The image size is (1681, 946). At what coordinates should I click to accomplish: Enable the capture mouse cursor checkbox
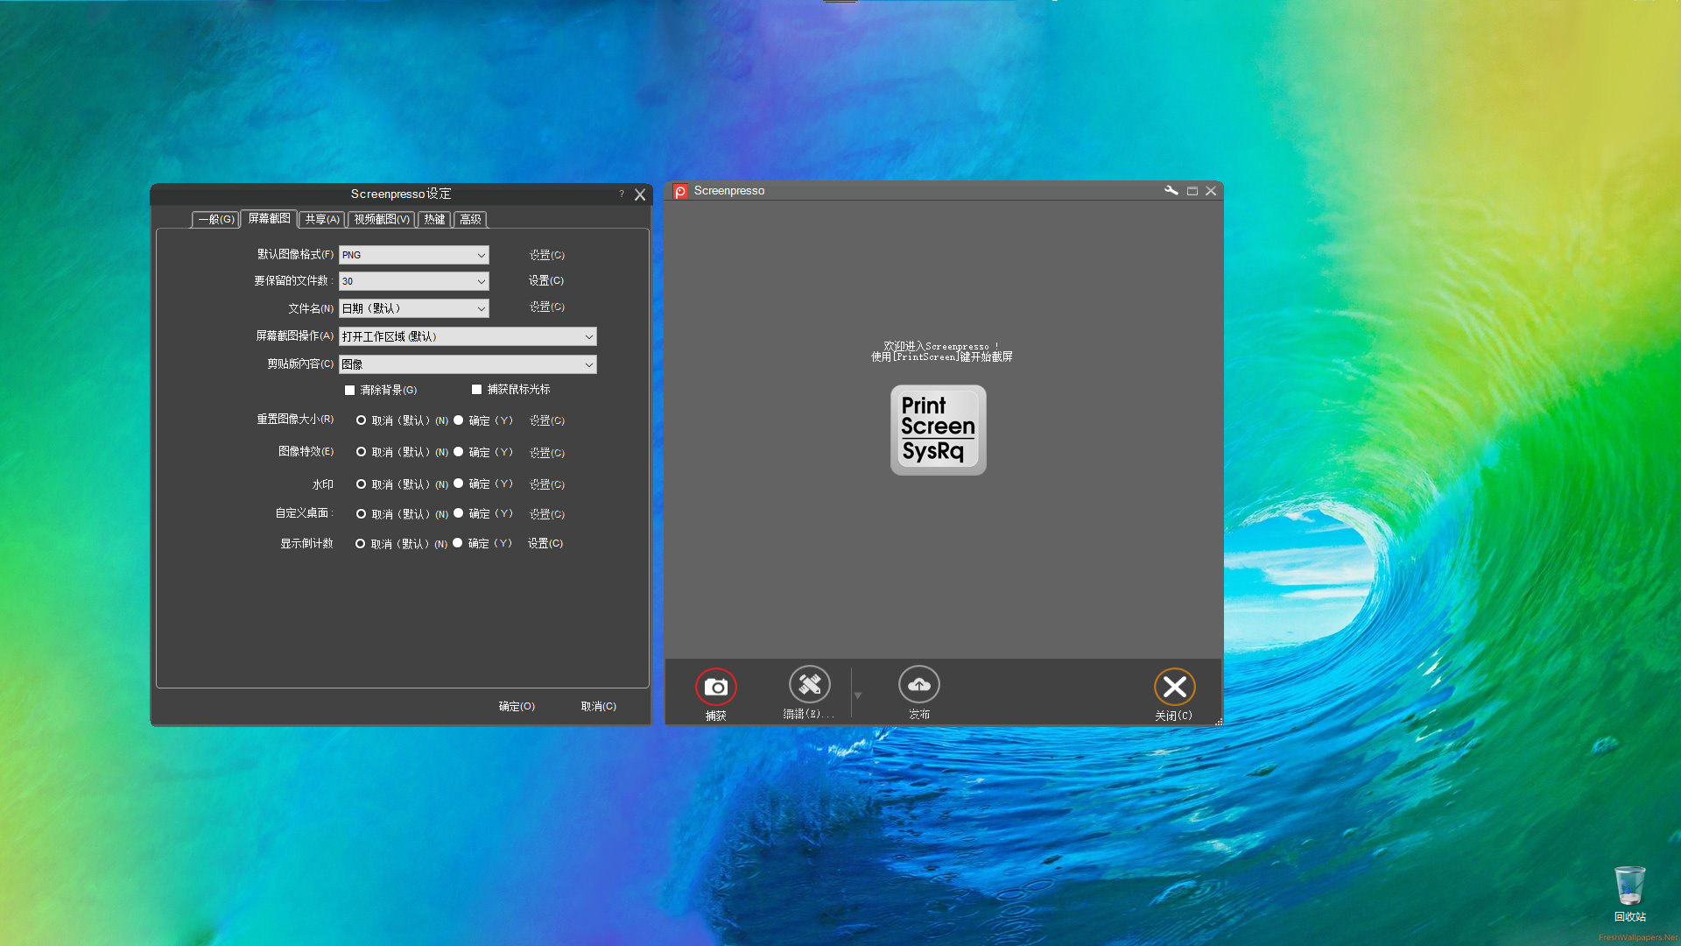click(x=477, y=390)
